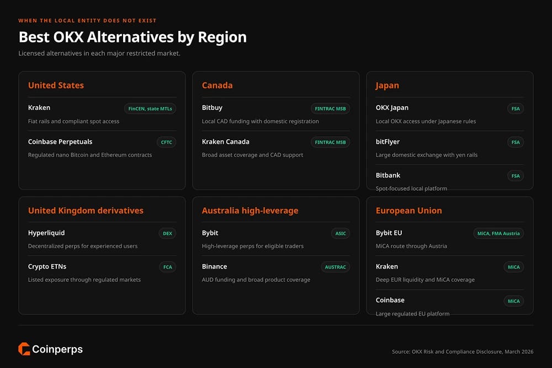Image resolution: width=552 pixels, height=368 pixels.
Task: Click the 'MiCA, FMA Austria' badge
Action: 498,233
